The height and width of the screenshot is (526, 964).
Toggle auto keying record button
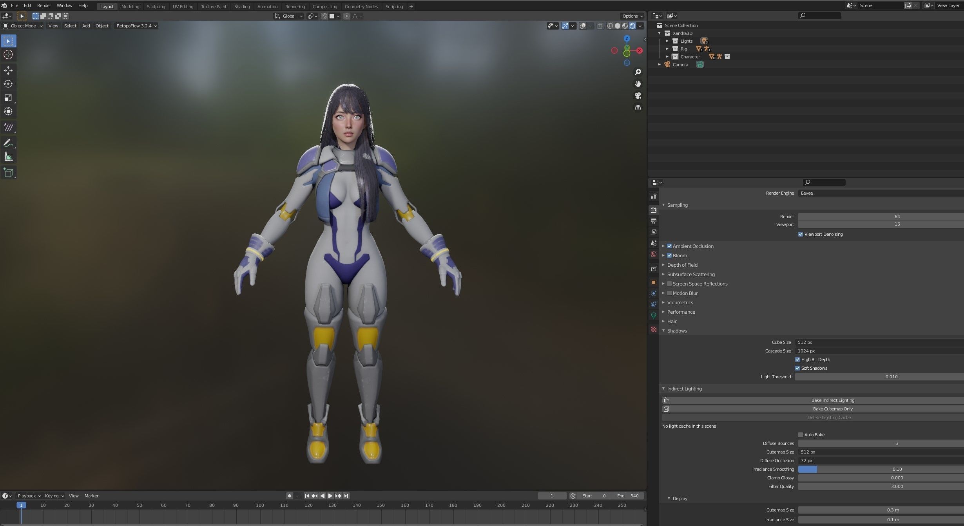290,496
